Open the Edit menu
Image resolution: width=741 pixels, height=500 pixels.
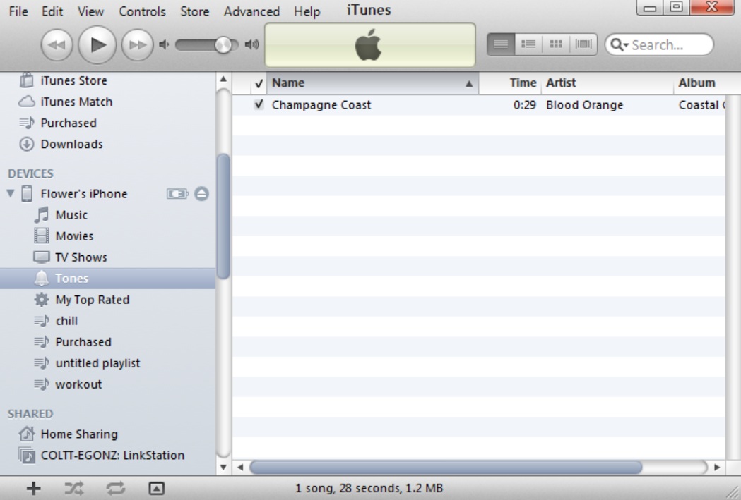pos(52,11)
